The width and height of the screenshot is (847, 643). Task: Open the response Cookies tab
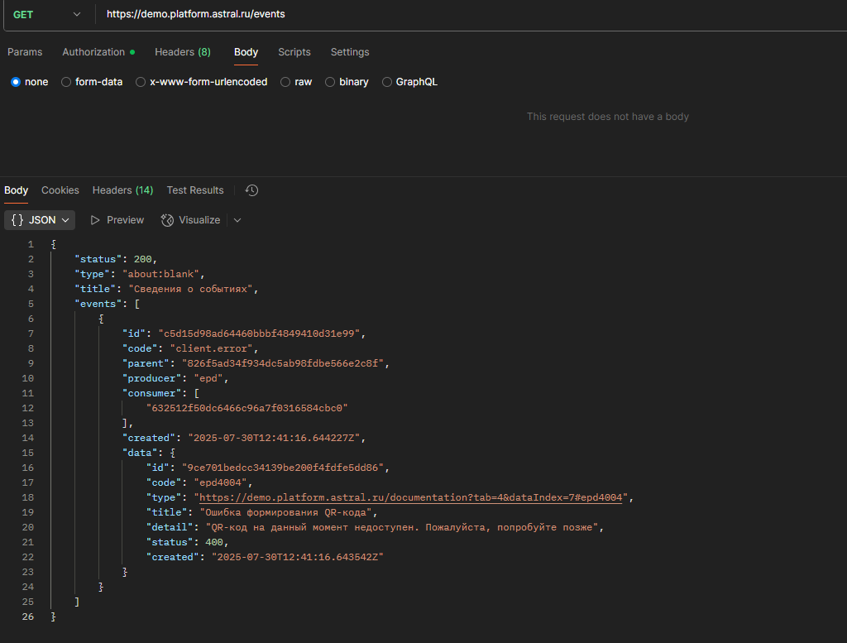click(60, 190)
